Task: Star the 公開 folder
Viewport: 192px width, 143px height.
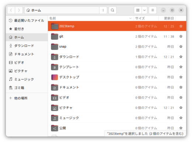Action: [181, 128]
